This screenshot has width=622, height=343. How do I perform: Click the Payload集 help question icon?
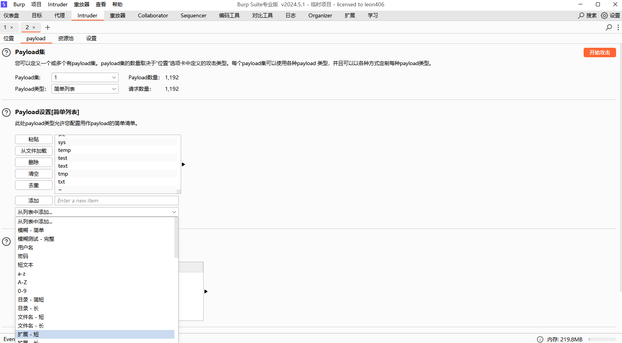[6, 52]
